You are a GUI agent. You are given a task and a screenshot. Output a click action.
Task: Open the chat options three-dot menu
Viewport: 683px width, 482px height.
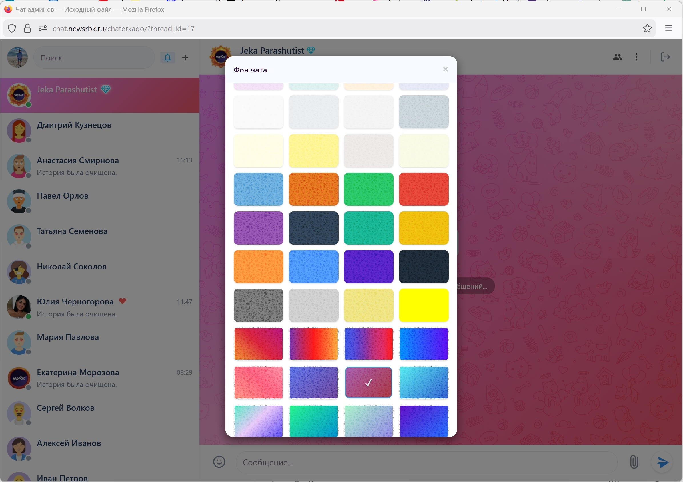click(636, 57)
